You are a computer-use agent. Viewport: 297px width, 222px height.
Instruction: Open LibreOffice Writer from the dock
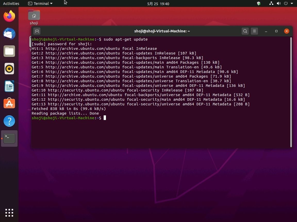[9, 86]
